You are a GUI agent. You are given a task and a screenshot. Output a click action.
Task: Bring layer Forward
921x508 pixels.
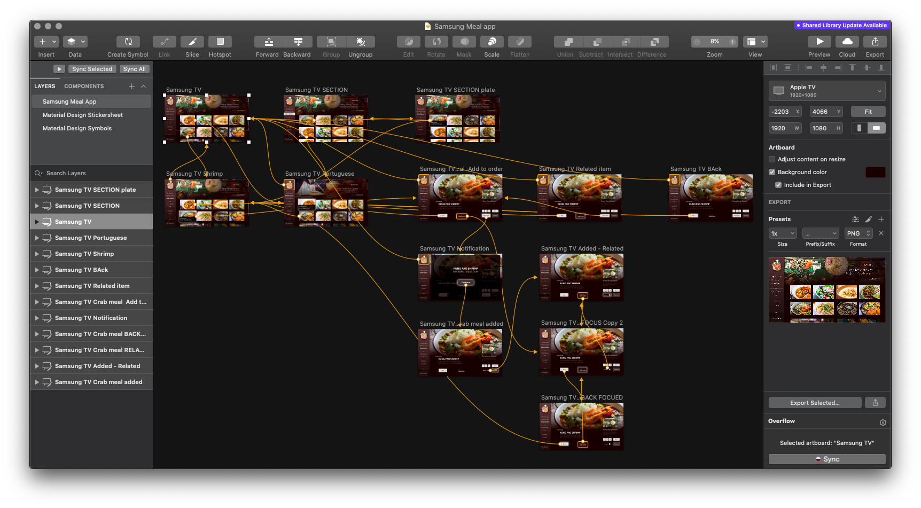coord(269,42)
